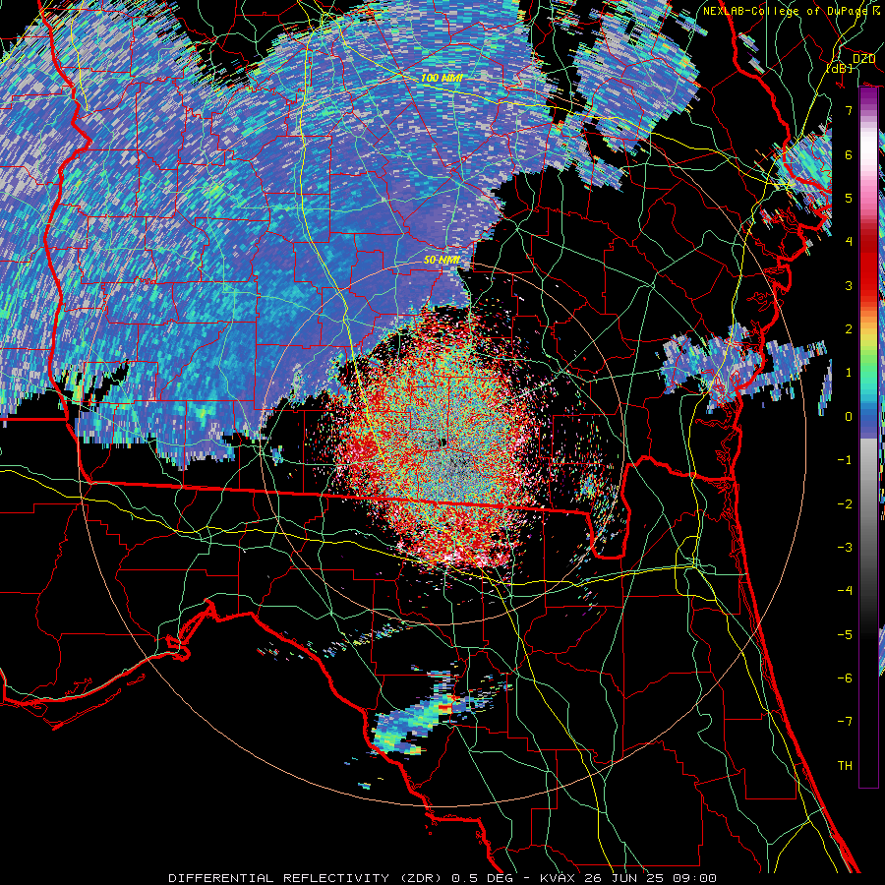Click the -5 value on the color scale
The height and width of the screenshot is (885, 885).
[x=845, y=635]
